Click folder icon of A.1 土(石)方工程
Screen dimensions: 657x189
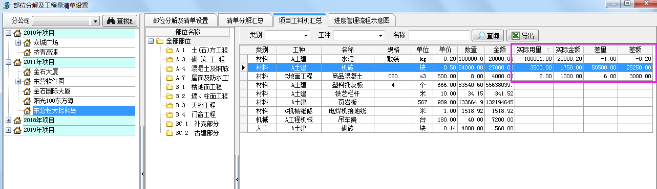(169, 50)
